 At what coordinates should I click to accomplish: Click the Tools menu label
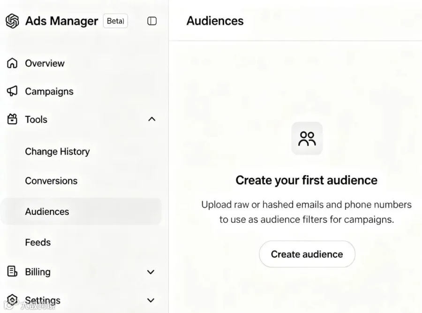[x=36, y=119]
